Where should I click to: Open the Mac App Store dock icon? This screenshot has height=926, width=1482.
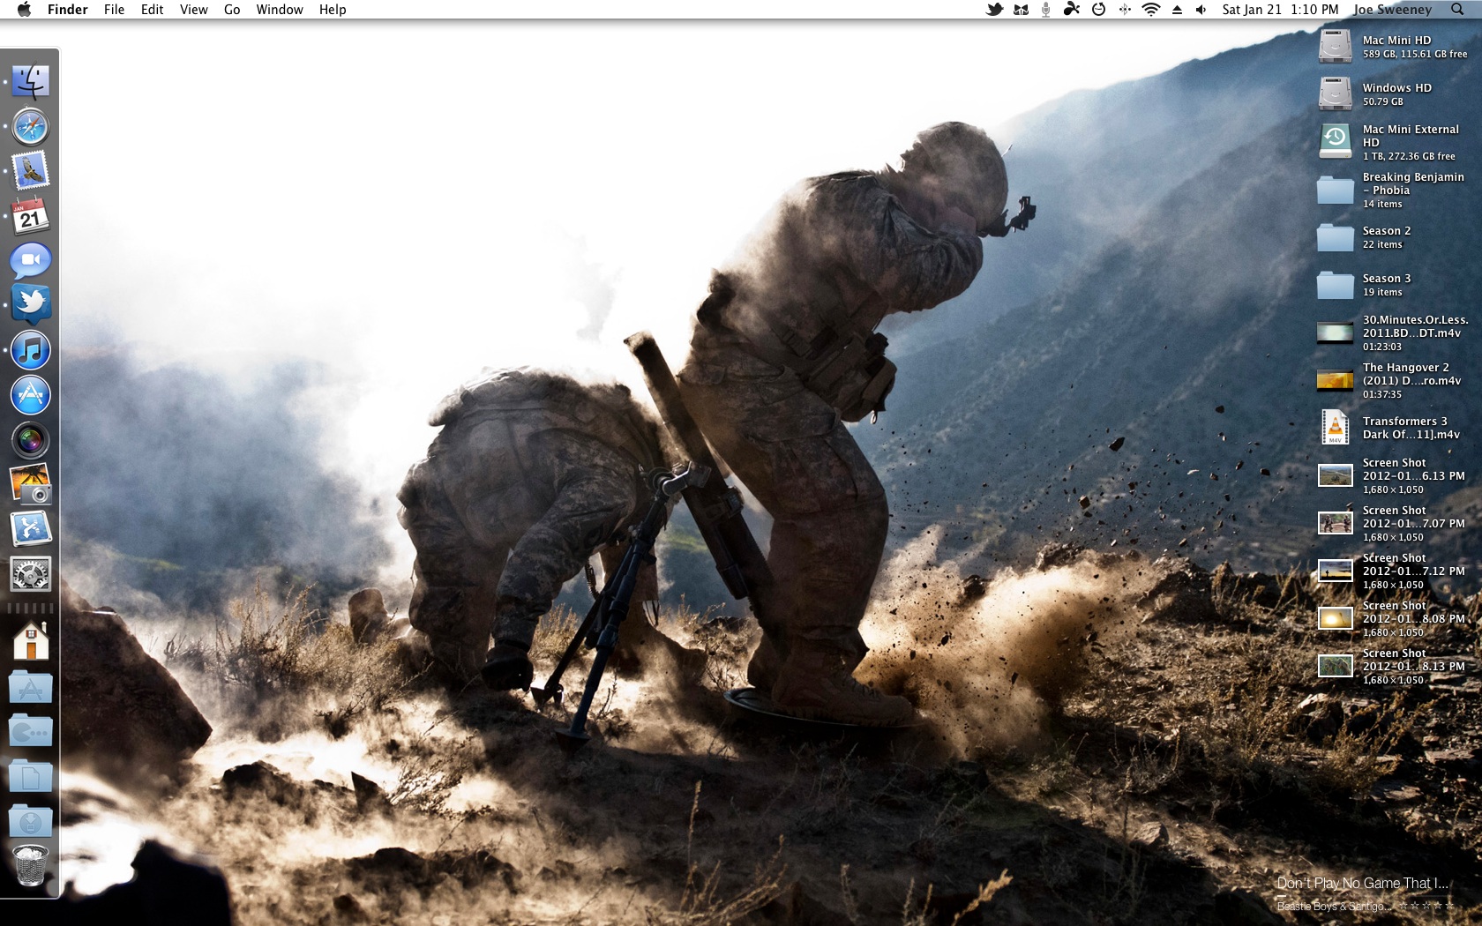(30, 395)
